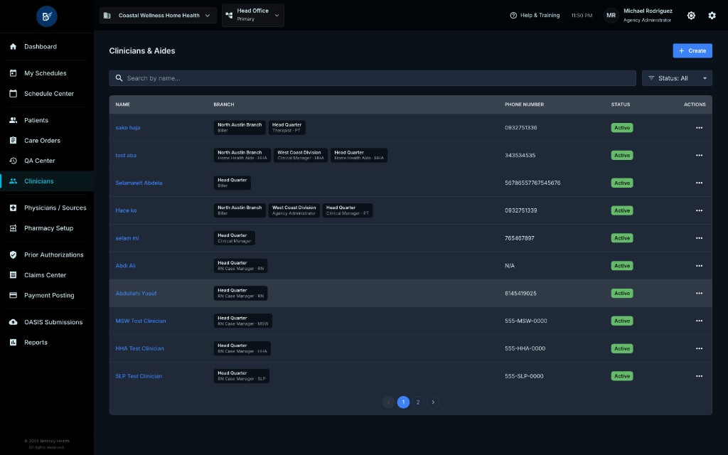This screenshot has height=455, width=728.
Task: Click Hace ko Agency Administrator branch tag
Action: pyautogui.click(x=294, y=210)
